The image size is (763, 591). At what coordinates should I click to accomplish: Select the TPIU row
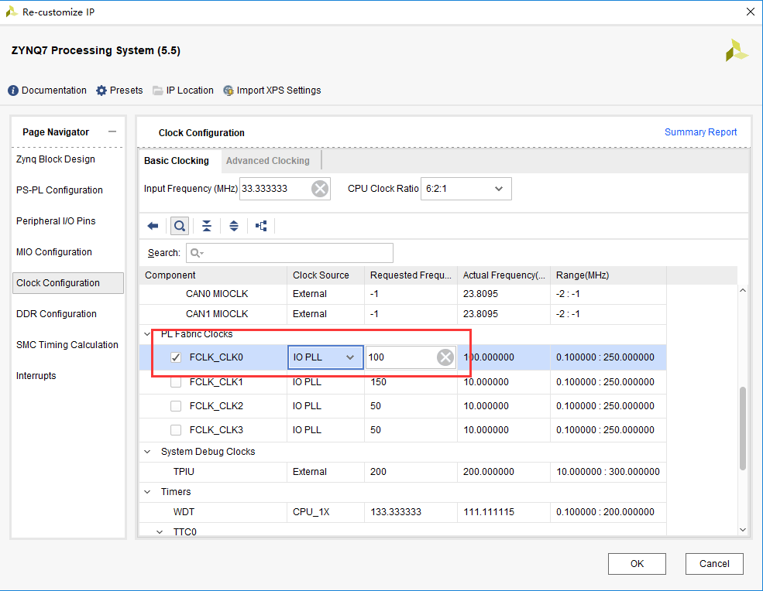click(x=403, y=472)
